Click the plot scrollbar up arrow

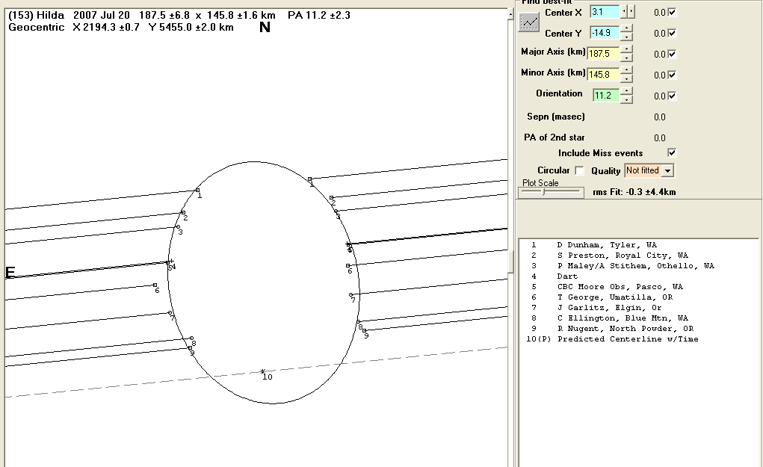point(510,15)
